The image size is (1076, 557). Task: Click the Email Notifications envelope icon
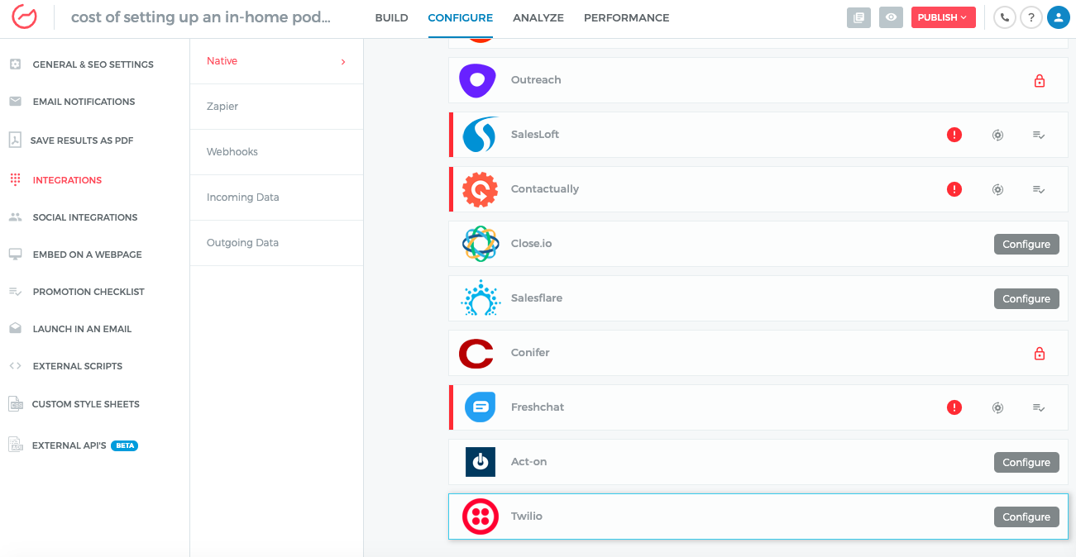point(15,101)
